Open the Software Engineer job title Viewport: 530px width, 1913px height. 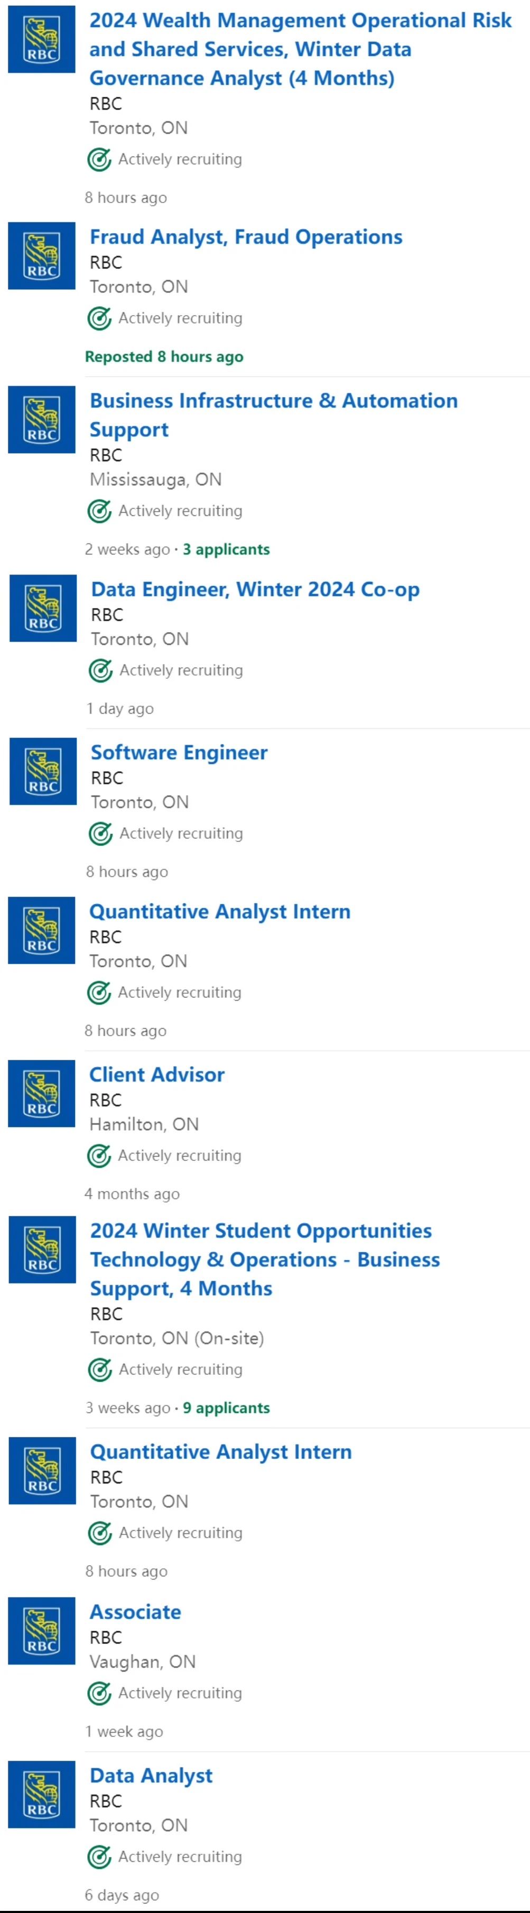[x=179, y=752]
